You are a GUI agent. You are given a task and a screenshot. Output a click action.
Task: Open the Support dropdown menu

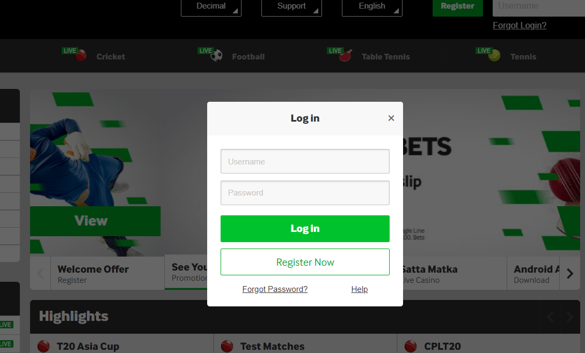(x=292, y=7)
